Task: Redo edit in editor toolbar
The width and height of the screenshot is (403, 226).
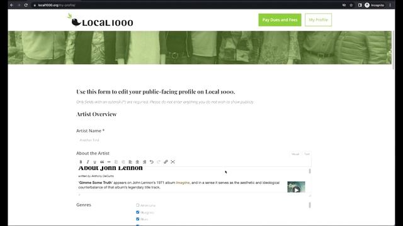Action: coord(159,162)
